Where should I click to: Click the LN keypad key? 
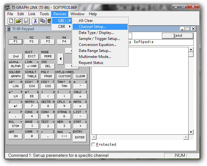click(x=16, y=96)
